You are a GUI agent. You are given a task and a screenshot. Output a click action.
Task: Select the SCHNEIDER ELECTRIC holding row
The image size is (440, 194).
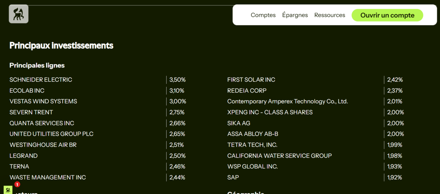(x=41, y=79)
